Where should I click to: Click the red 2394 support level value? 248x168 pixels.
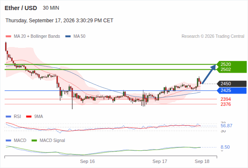click(226, 99)
